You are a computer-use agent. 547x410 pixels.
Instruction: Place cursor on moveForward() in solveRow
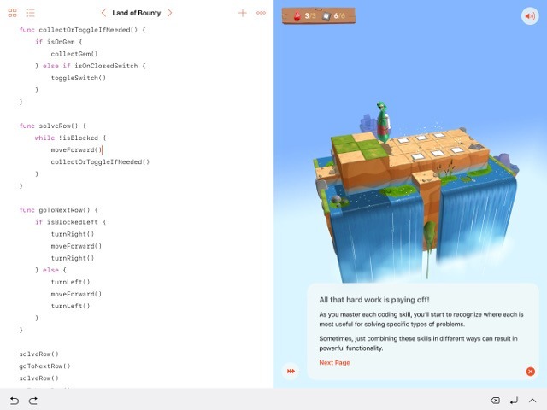[x=75, y=149]
